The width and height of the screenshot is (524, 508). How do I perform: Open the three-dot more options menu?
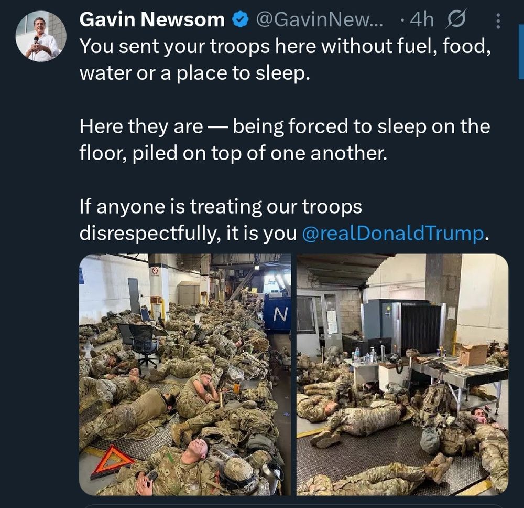coord(498,21)
